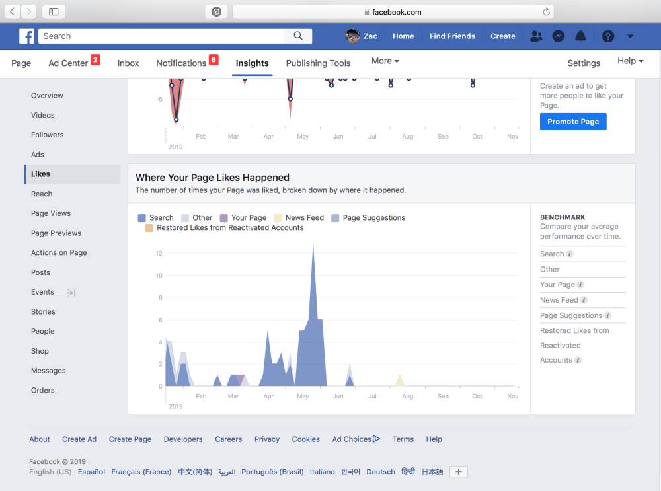Expand the More dropdown menu
Screen dimensions: 661x491
385,61
